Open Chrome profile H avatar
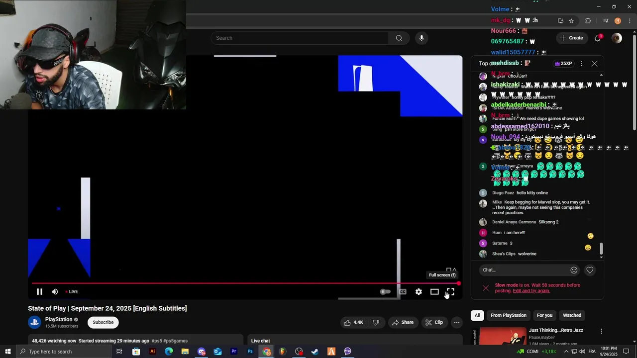The image size is (637, 358). [x=618, y=21]
